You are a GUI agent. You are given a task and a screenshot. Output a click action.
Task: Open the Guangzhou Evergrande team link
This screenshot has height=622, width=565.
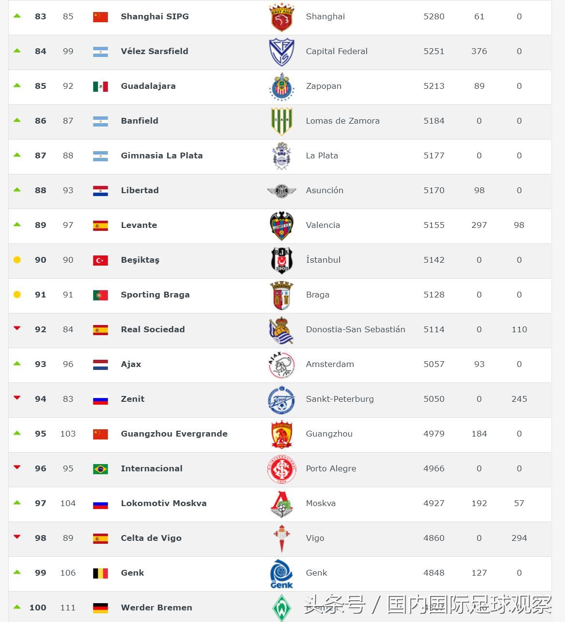(174, 434)
